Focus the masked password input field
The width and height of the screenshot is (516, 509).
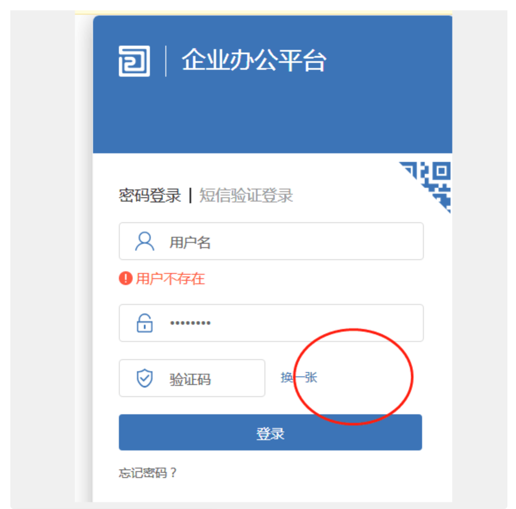tap(271, 323)
